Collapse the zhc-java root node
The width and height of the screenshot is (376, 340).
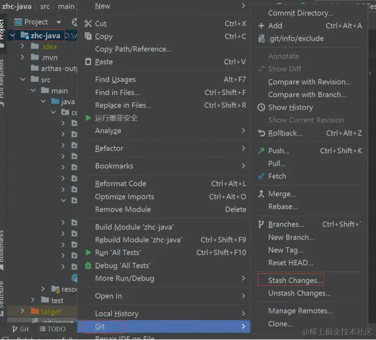12,35
